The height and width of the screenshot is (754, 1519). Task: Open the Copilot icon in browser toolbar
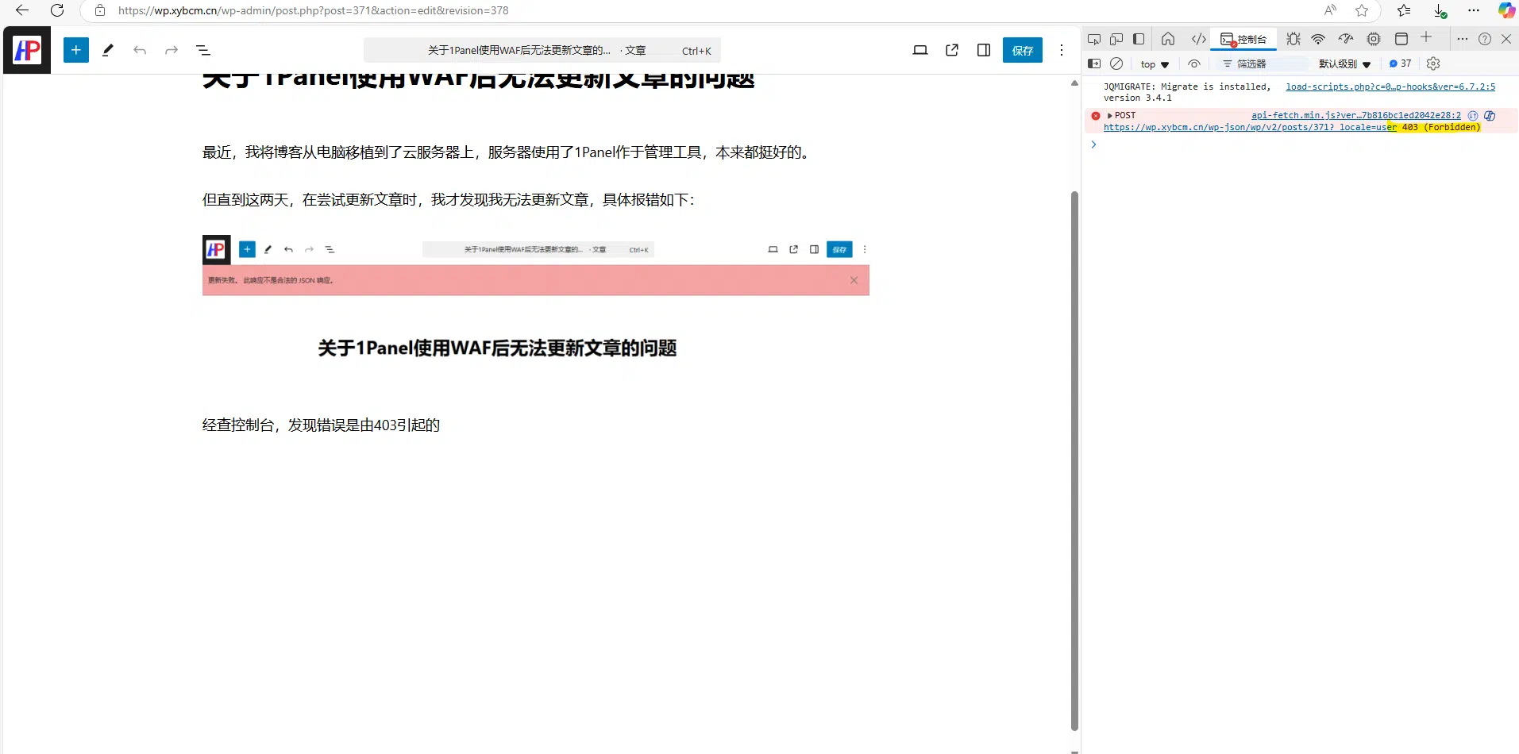[x=1506, y=10]
